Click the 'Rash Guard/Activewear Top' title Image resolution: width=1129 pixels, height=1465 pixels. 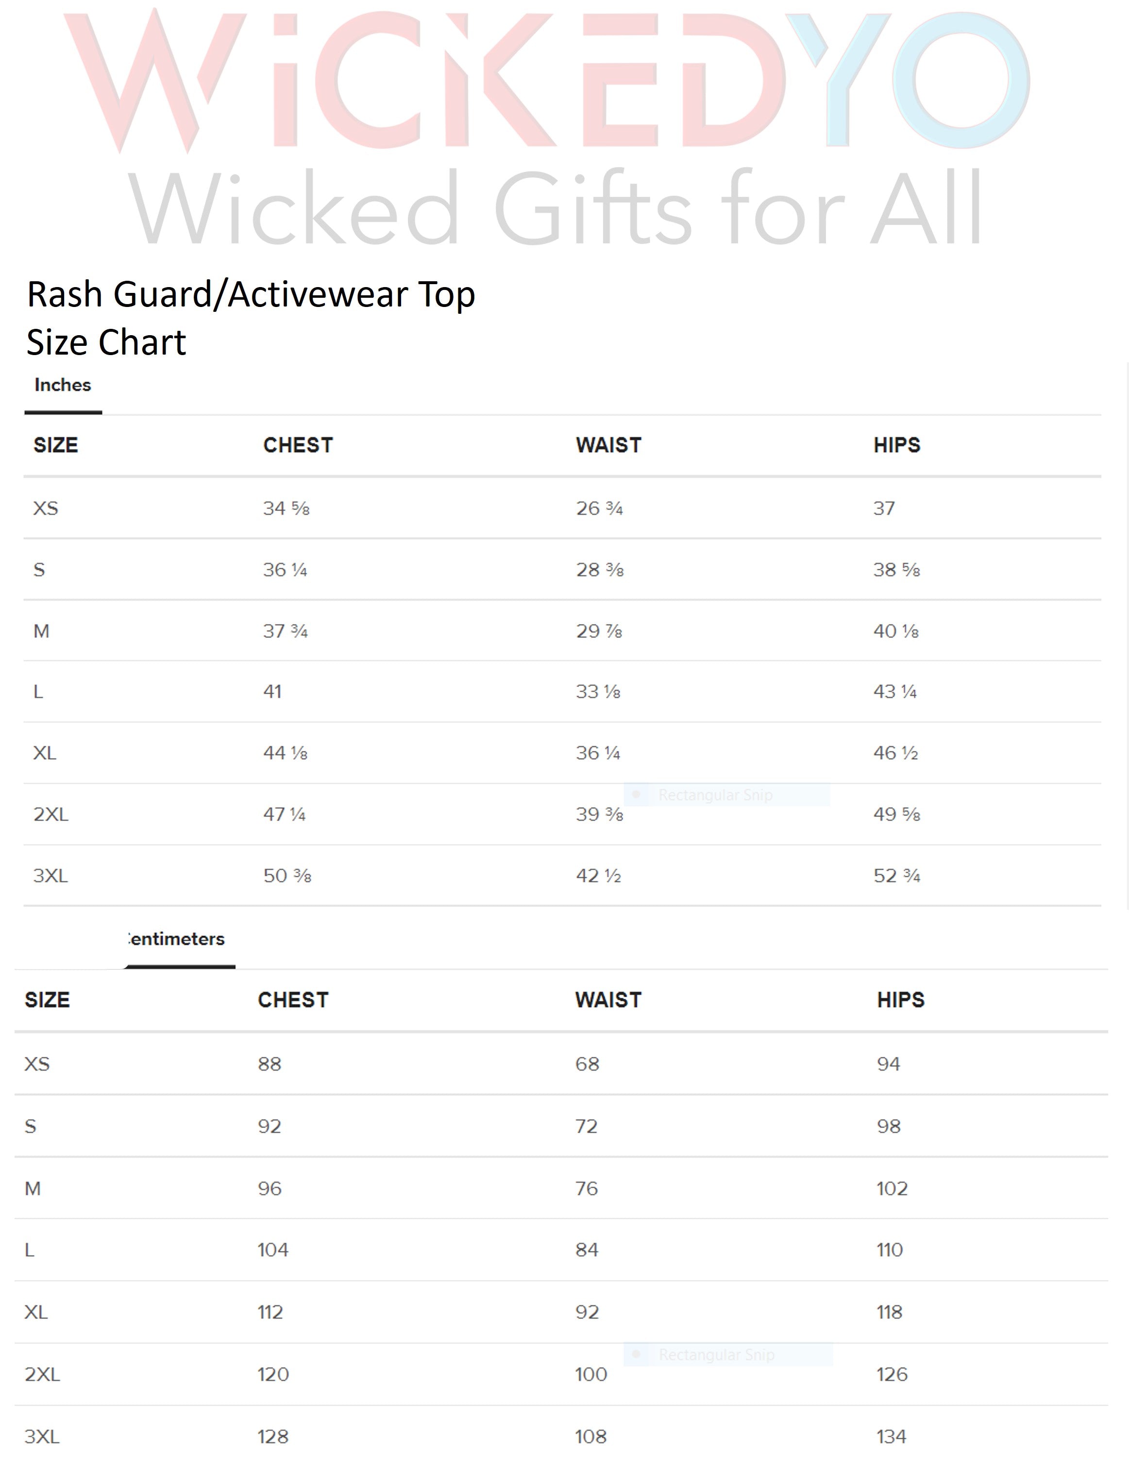click(251, 294)
